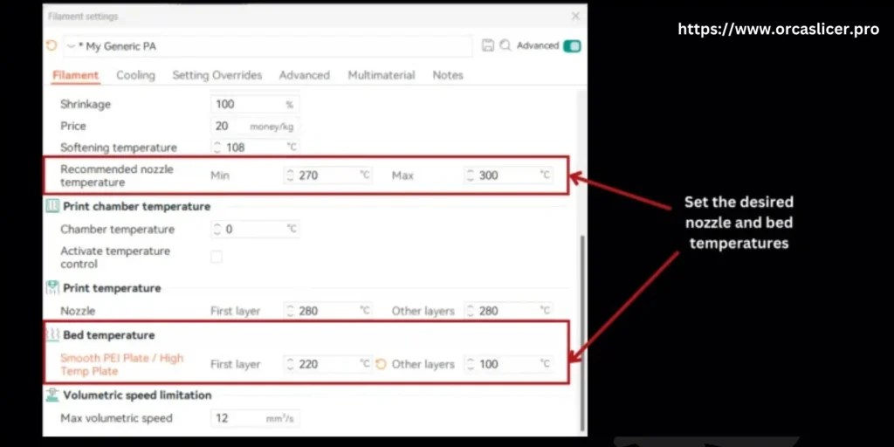Close the Filament settings window
Image resolution: width=894 pixels, height=447 pixels.
pos(576,17)
